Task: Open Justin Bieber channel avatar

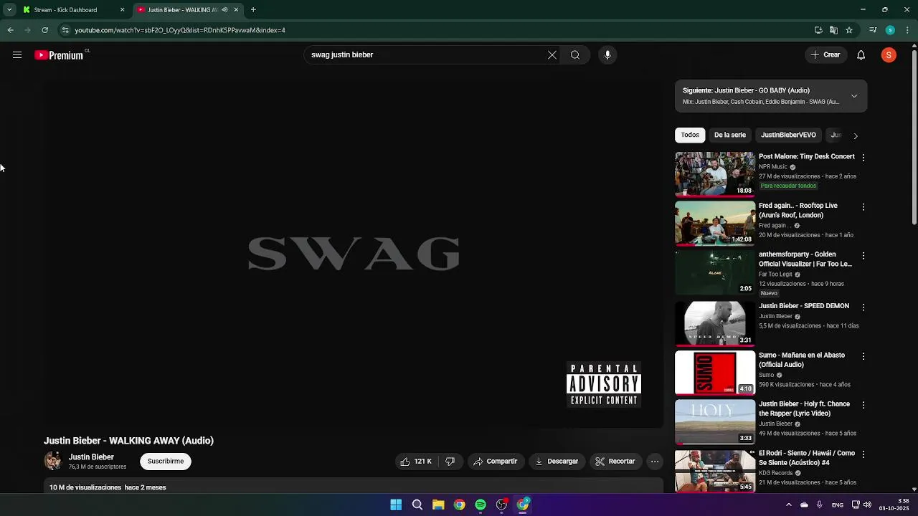Action: (53, 461)
